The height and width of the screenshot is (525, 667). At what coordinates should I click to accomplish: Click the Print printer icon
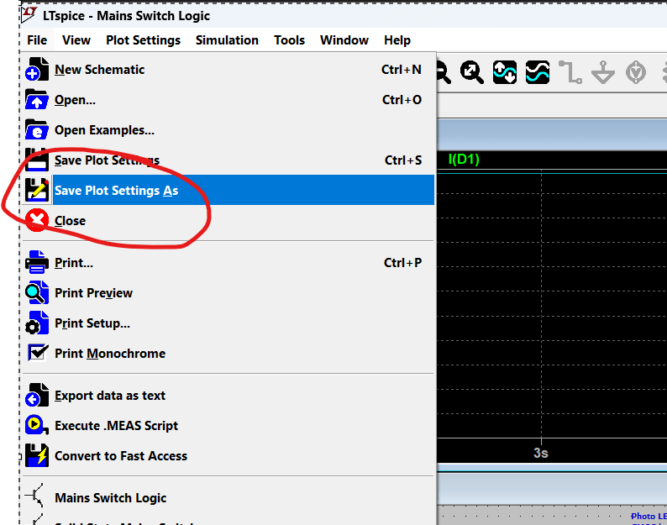37,262
